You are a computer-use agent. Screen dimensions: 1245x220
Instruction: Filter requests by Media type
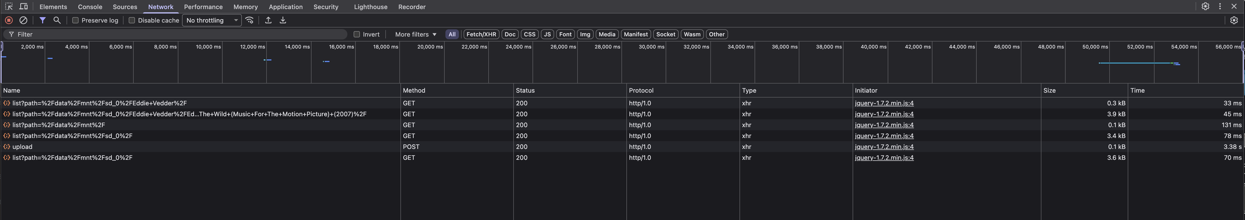coord(607,34)
